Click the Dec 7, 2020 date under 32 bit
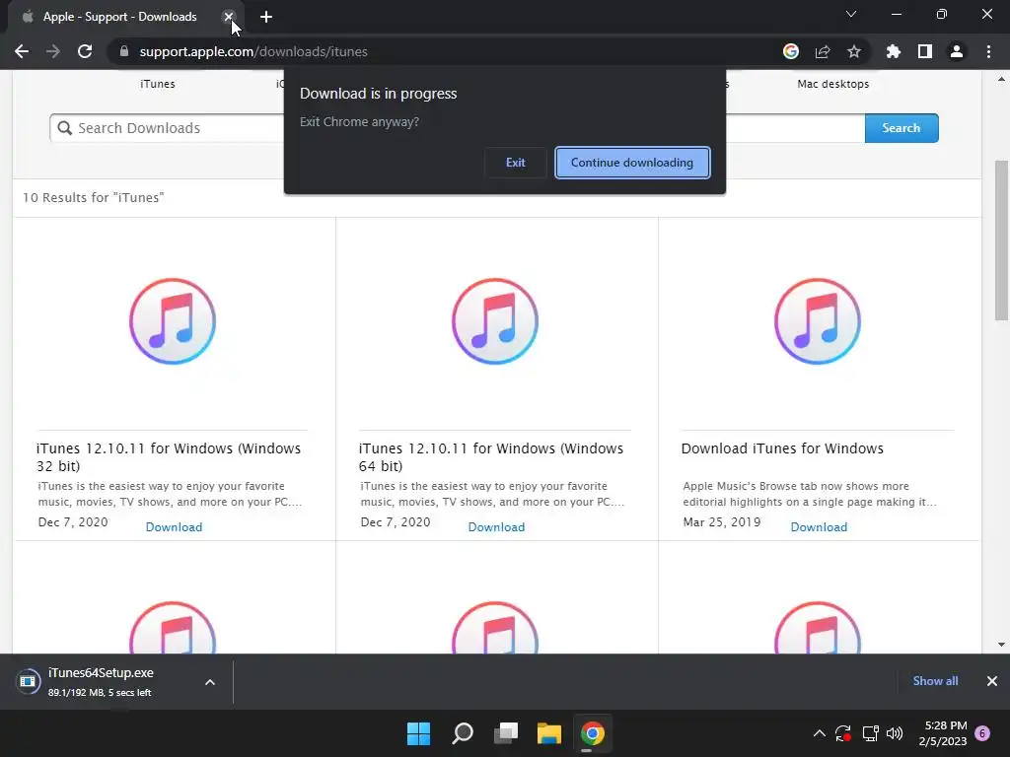1010x757 pixels. click(x=73, y=522)
